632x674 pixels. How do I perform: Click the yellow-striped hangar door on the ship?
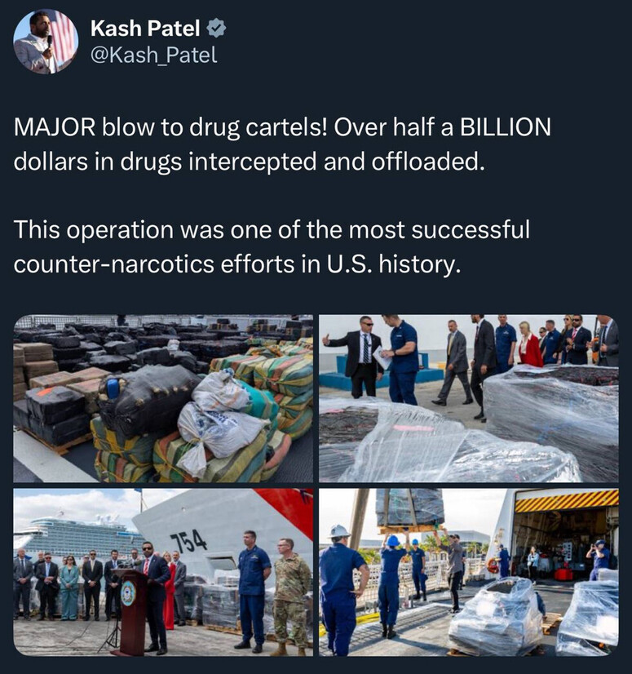[566, 500]
